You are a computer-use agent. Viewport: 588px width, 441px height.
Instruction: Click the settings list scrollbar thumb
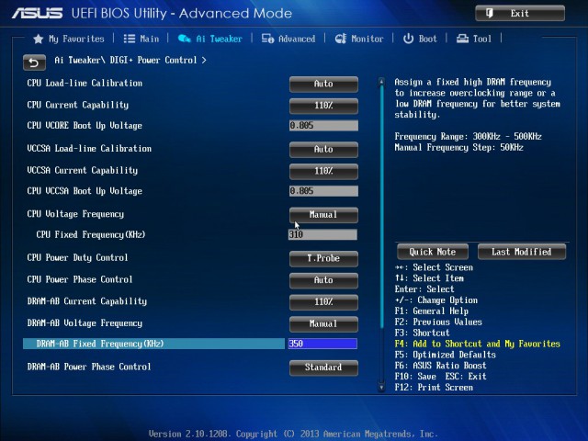point(381,206)
